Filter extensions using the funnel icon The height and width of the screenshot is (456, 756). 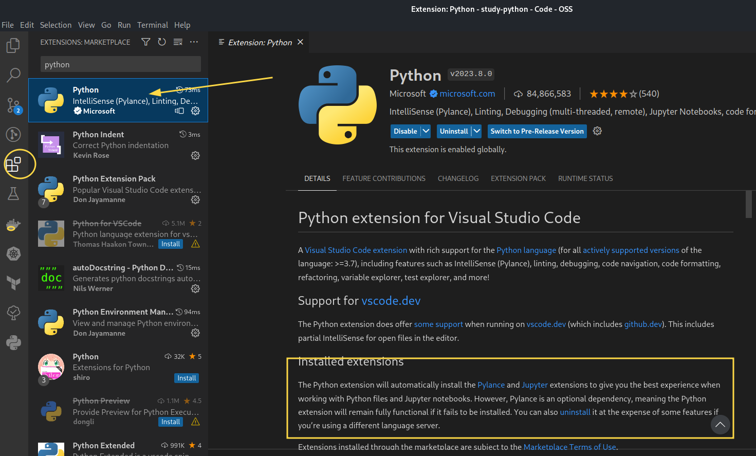[x=145, y=42]
